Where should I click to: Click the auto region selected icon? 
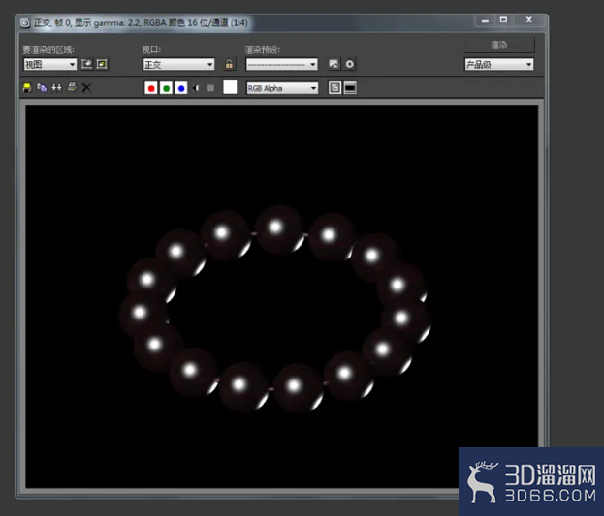pos(102,64)
